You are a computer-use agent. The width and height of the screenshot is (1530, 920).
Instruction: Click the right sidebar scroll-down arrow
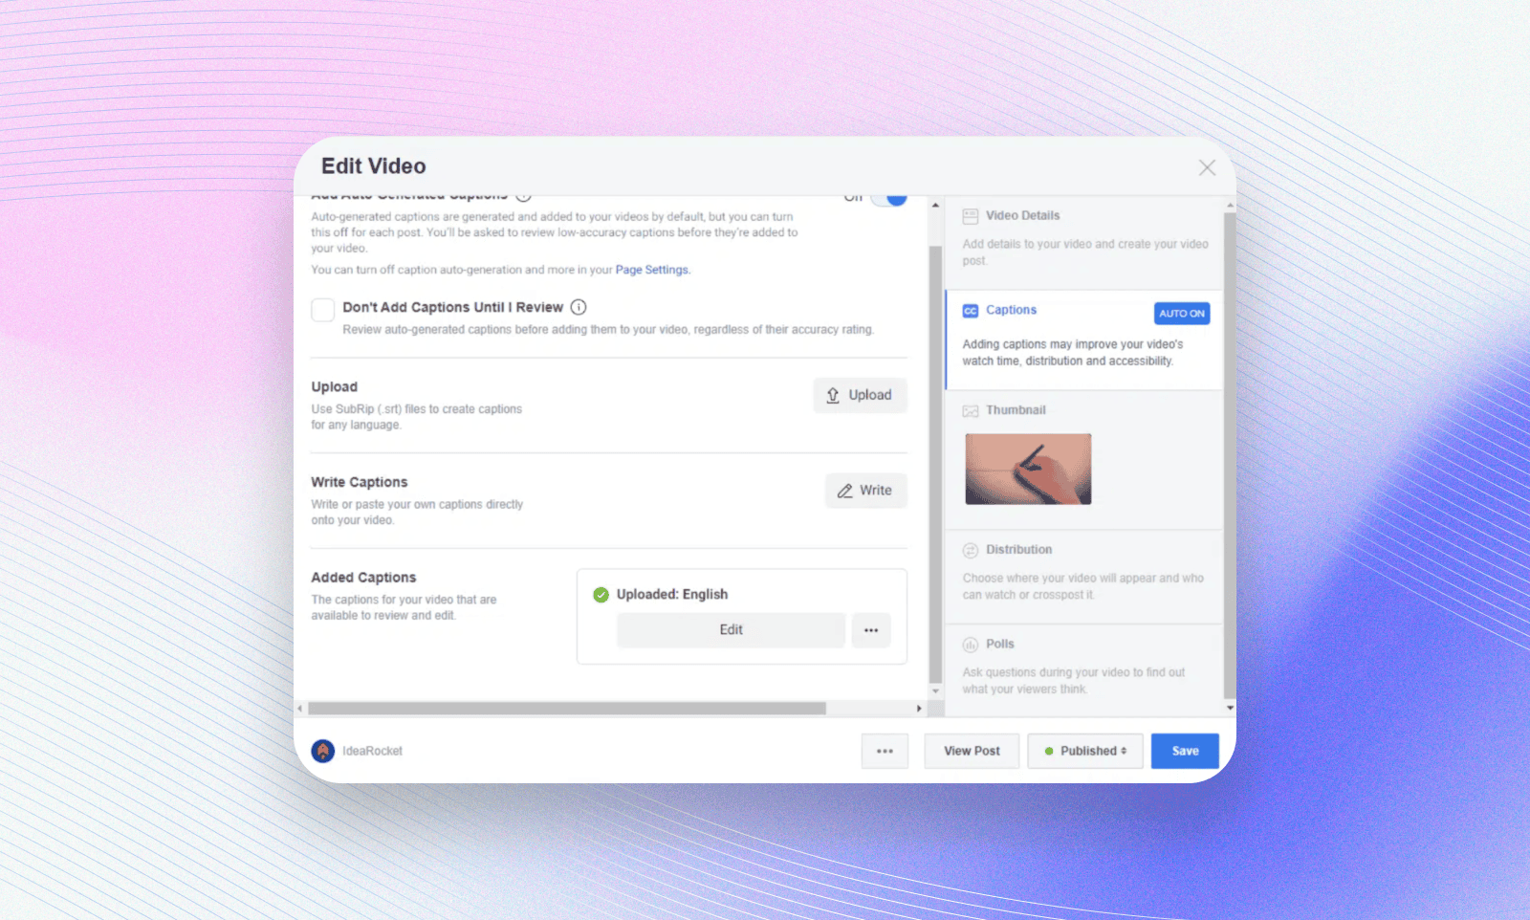tap(1230, 708)
